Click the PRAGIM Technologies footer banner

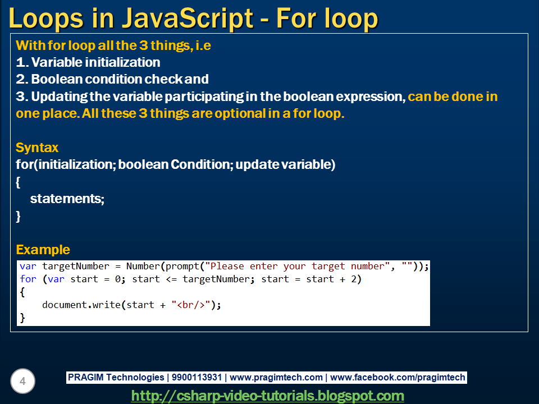(x=266, y=377)
